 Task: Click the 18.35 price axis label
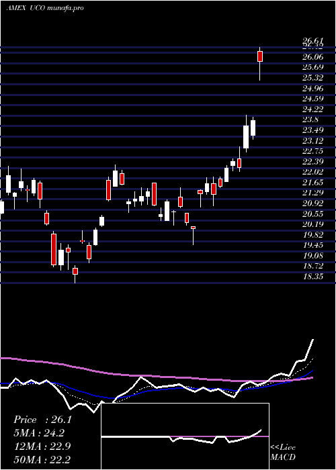313,277
